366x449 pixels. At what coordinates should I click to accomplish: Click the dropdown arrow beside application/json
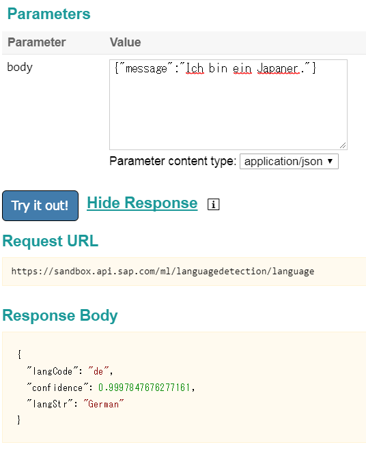click(x=330, y=161)
